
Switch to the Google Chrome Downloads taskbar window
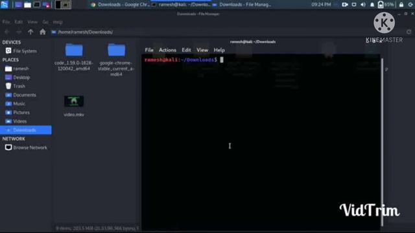click(121, 5)
